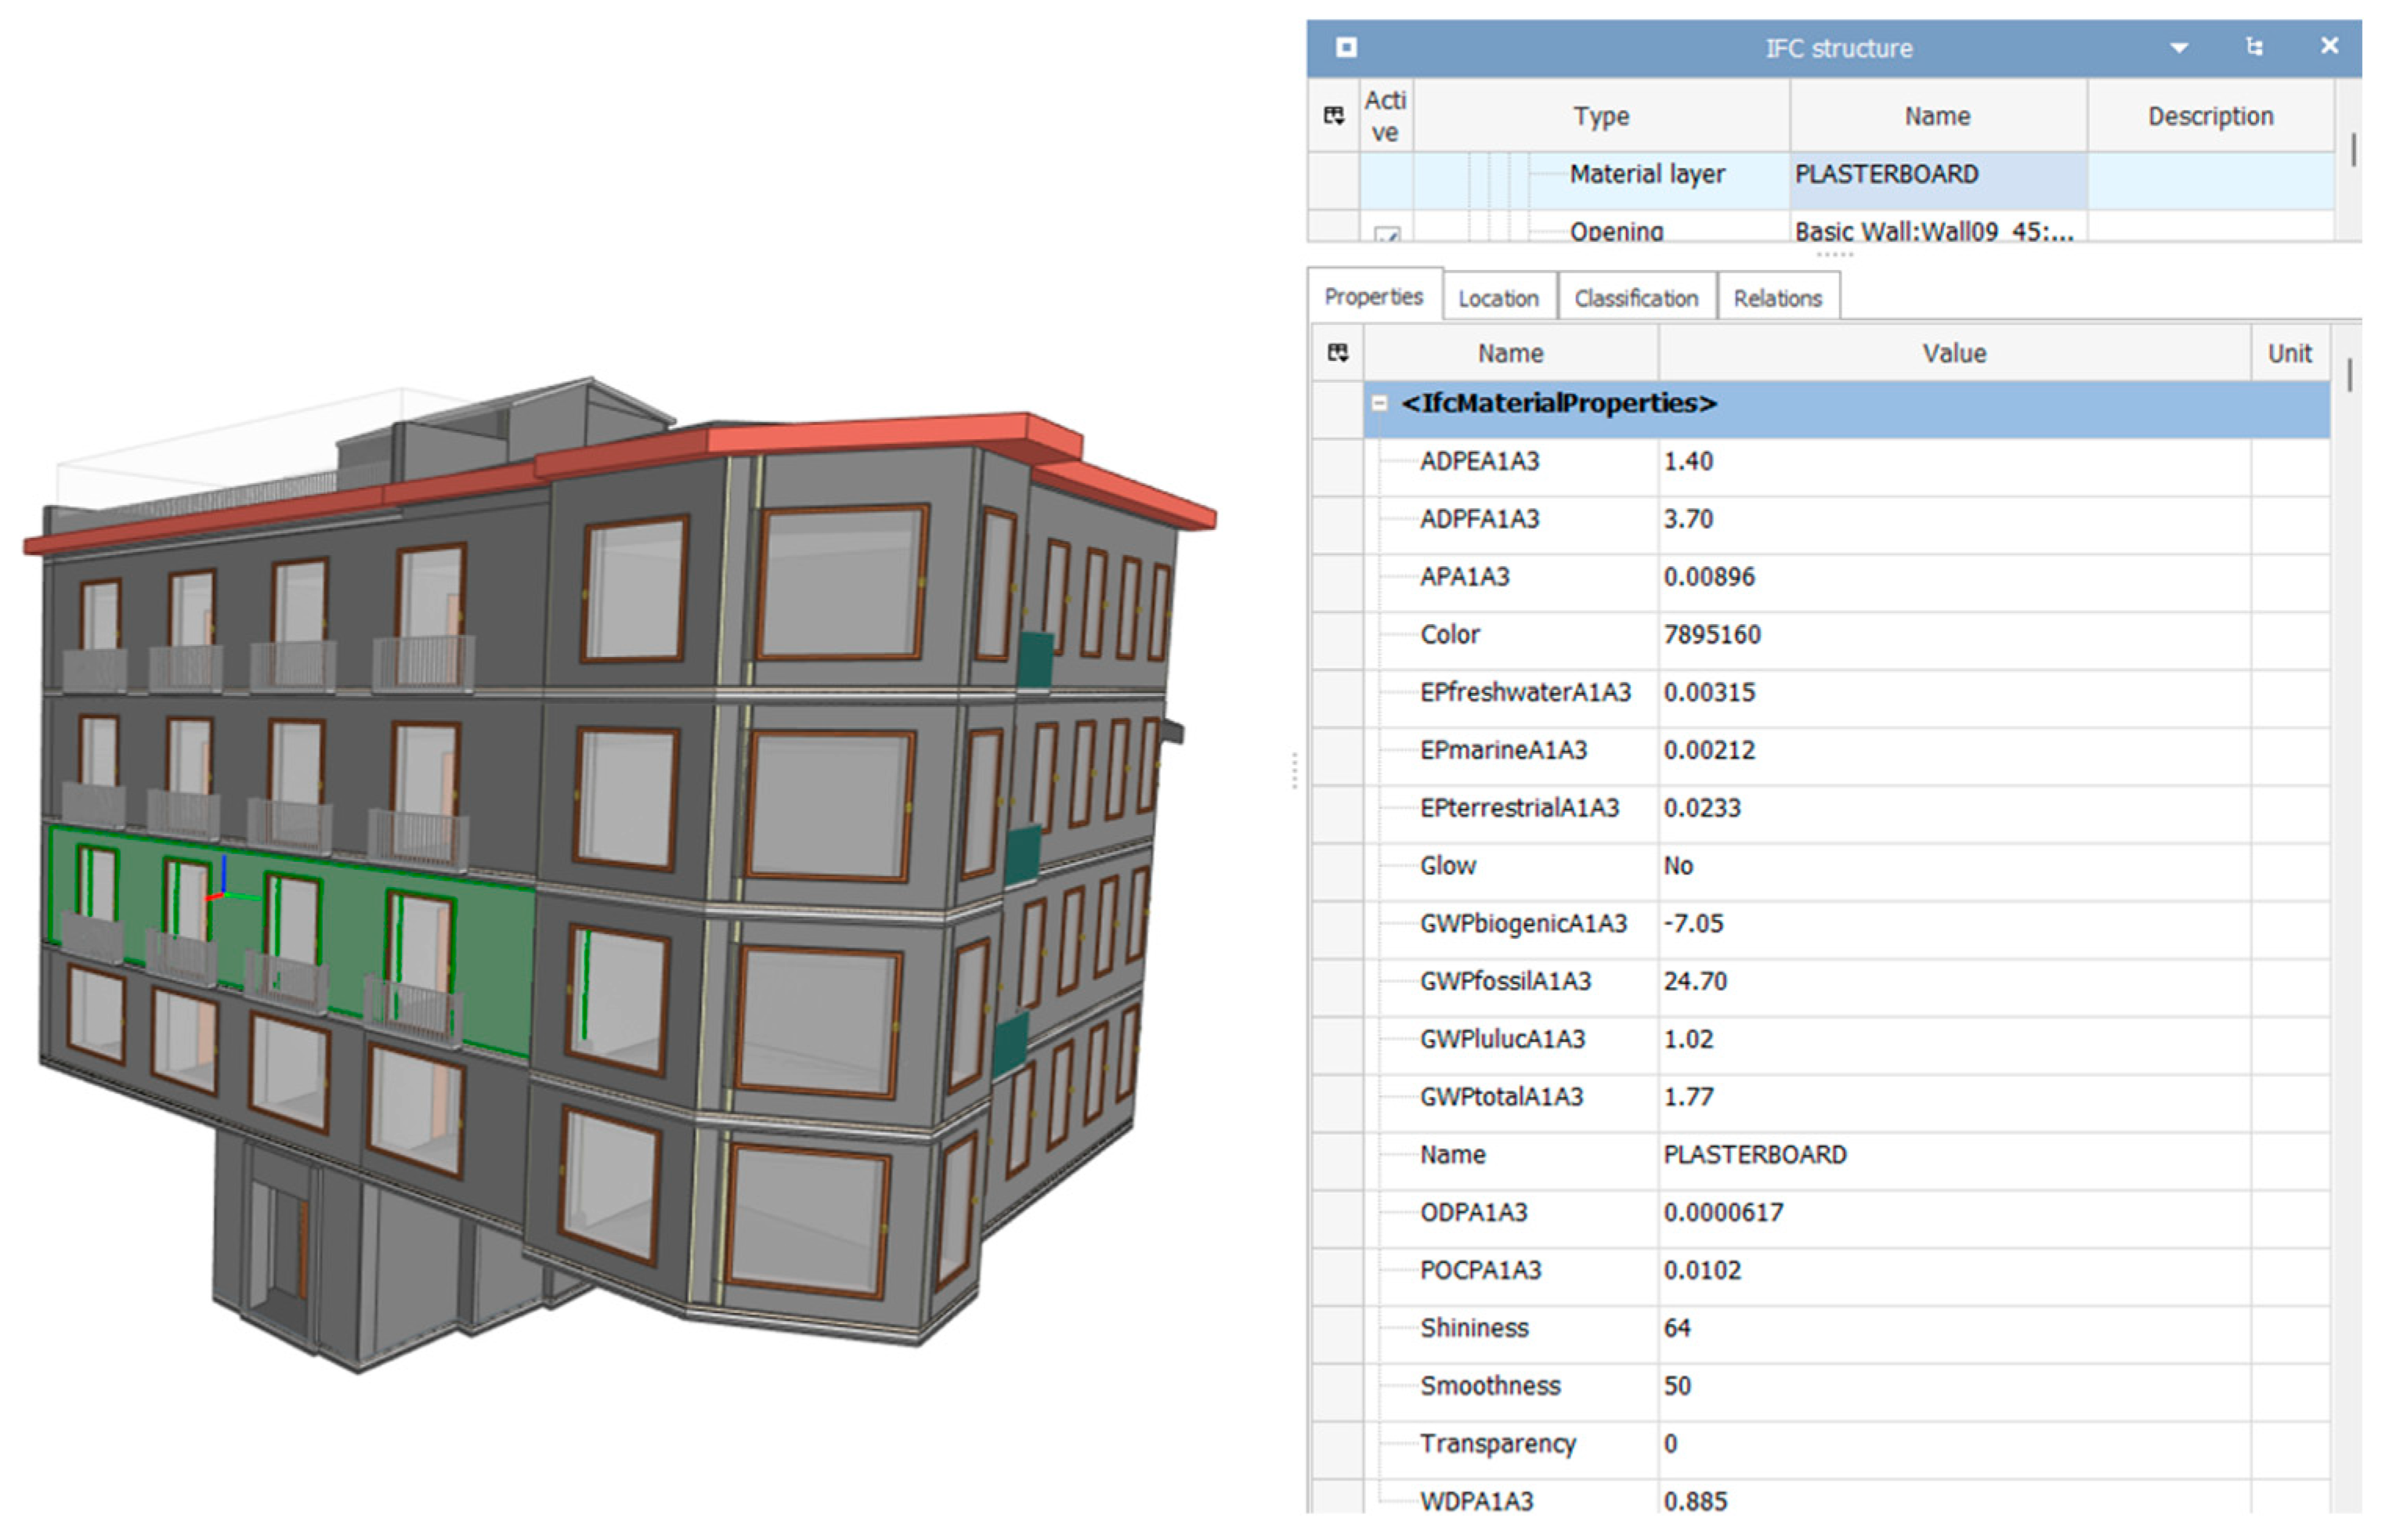Open column chooser icon in IFC structure table
The image size is (2382, 1540).
1334,116
